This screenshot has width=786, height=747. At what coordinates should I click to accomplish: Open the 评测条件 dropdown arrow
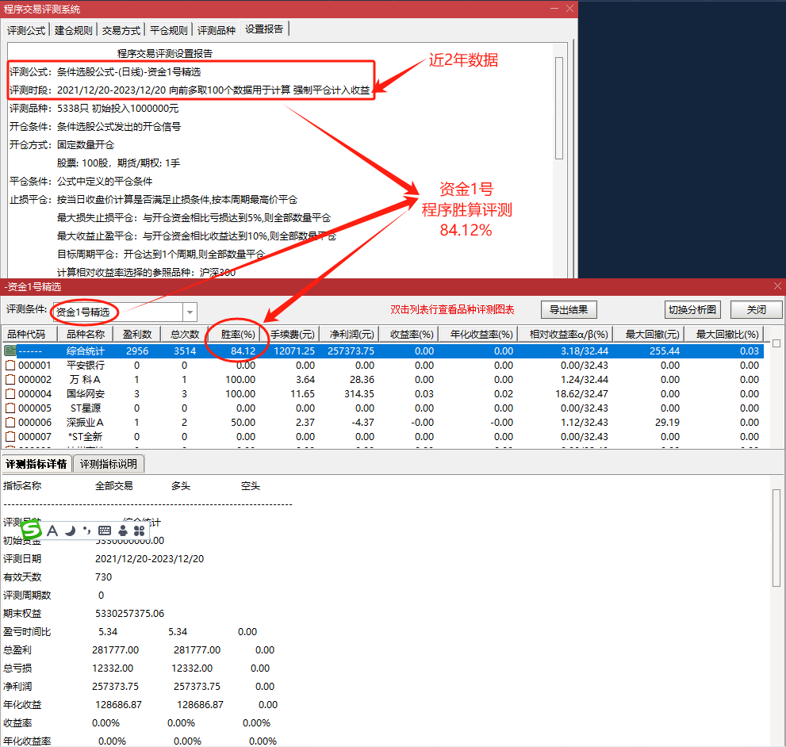point(190,312)
